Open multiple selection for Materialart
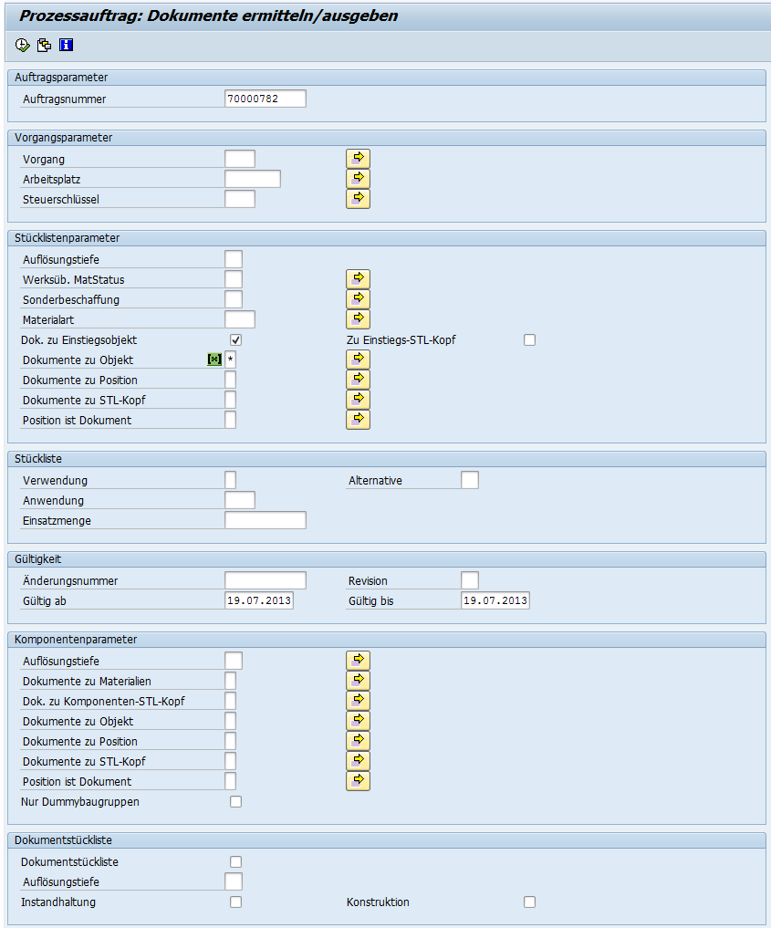Viewport: 771px width, 928px height. [358, 319]
